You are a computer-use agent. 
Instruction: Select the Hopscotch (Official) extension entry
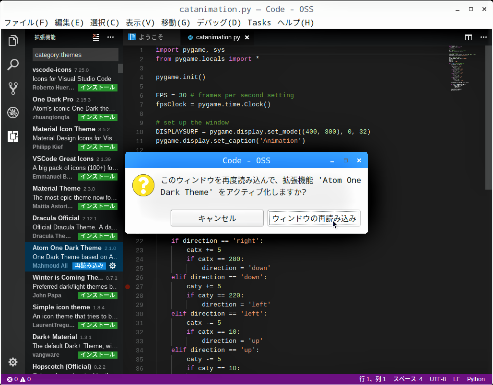[74, 369]
